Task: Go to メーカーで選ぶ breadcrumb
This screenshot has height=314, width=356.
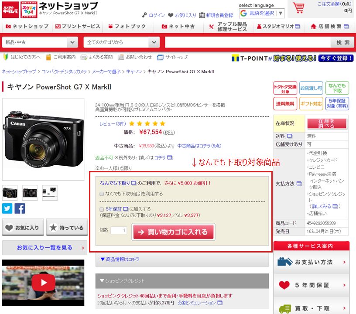Action: (106, 72)
